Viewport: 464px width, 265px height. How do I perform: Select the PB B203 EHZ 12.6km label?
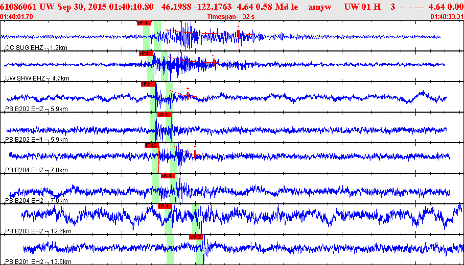[x=38, y=231]
